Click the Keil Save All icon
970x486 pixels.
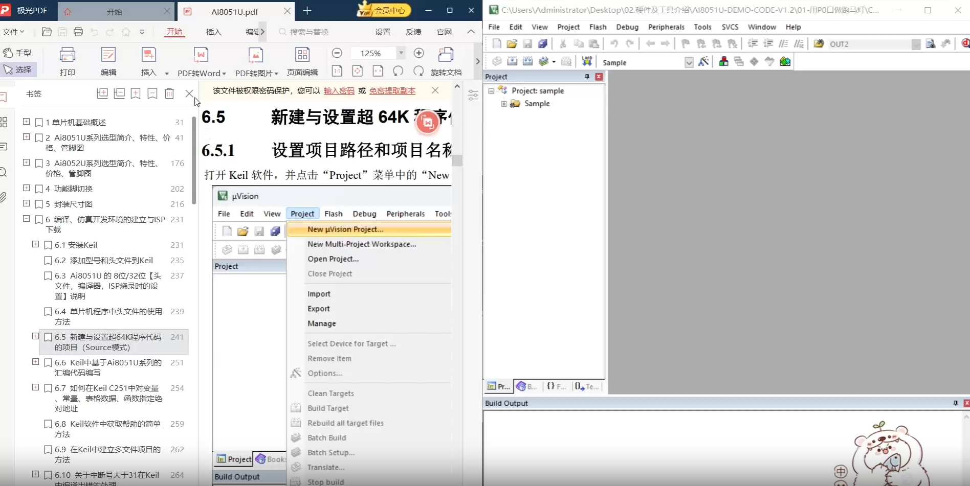point(542,44)
